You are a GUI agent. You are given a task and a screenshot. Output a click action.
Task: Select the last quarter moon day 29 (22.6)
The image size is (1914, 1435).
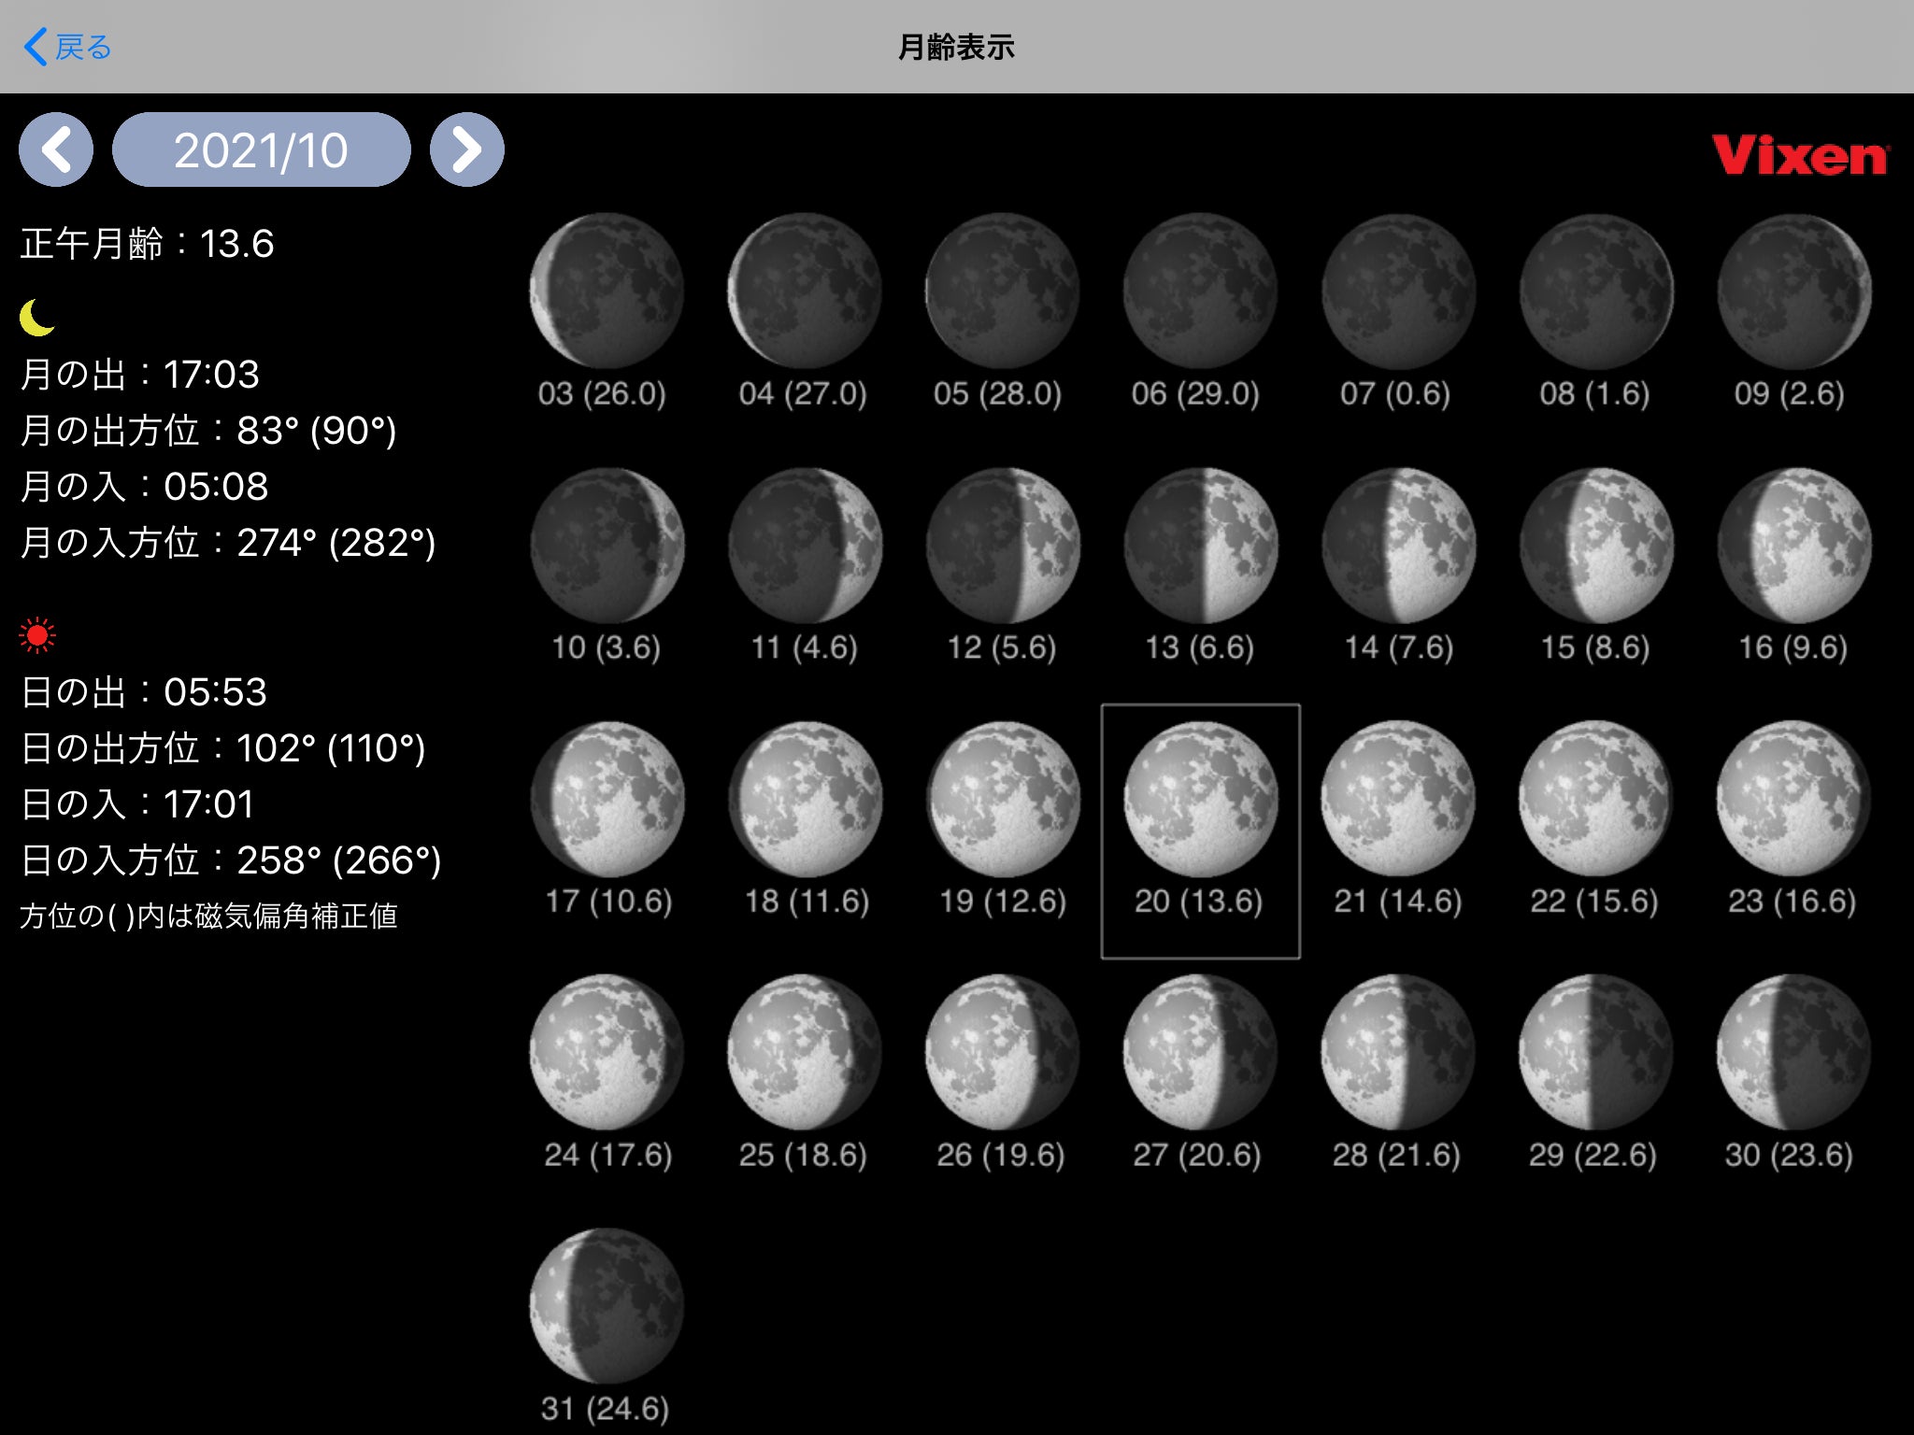pos(1595,1052)
